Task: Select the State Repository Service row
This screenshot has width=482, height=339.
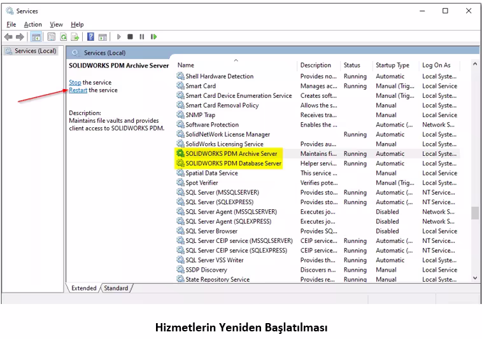Action: (318, 279)
